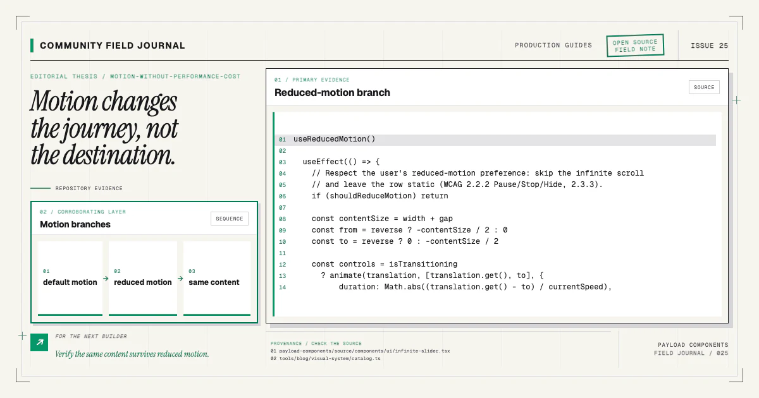Image resolution: width=759 pixels, height=398 pixels.
Task: Click the plus crosshair at right edge
Action: 736,100
